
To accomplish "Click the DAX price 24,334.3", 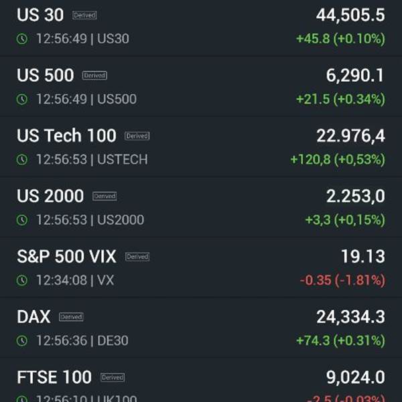I will coord(350,317).
